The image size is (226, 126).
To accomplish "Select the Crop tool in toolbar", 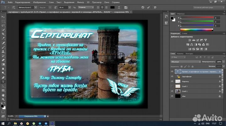I will point(3,34).
